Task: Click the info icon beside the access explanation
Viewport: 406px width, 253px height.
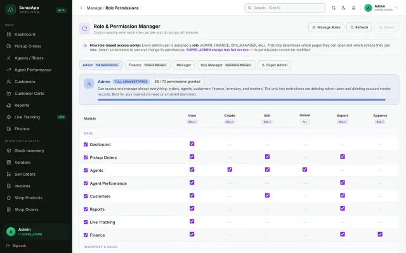Action: click(85, 46)
